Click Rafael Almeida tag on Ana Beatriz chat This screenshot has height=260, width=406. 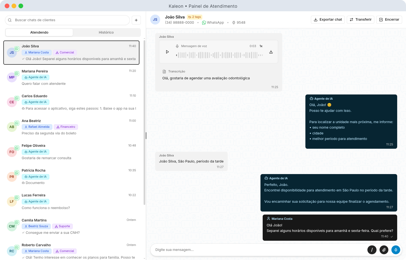coord(37,127)
